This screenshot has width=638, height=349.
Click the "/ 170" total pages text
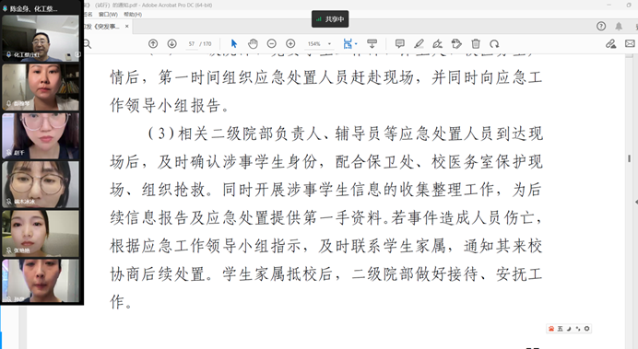point(206,44)
